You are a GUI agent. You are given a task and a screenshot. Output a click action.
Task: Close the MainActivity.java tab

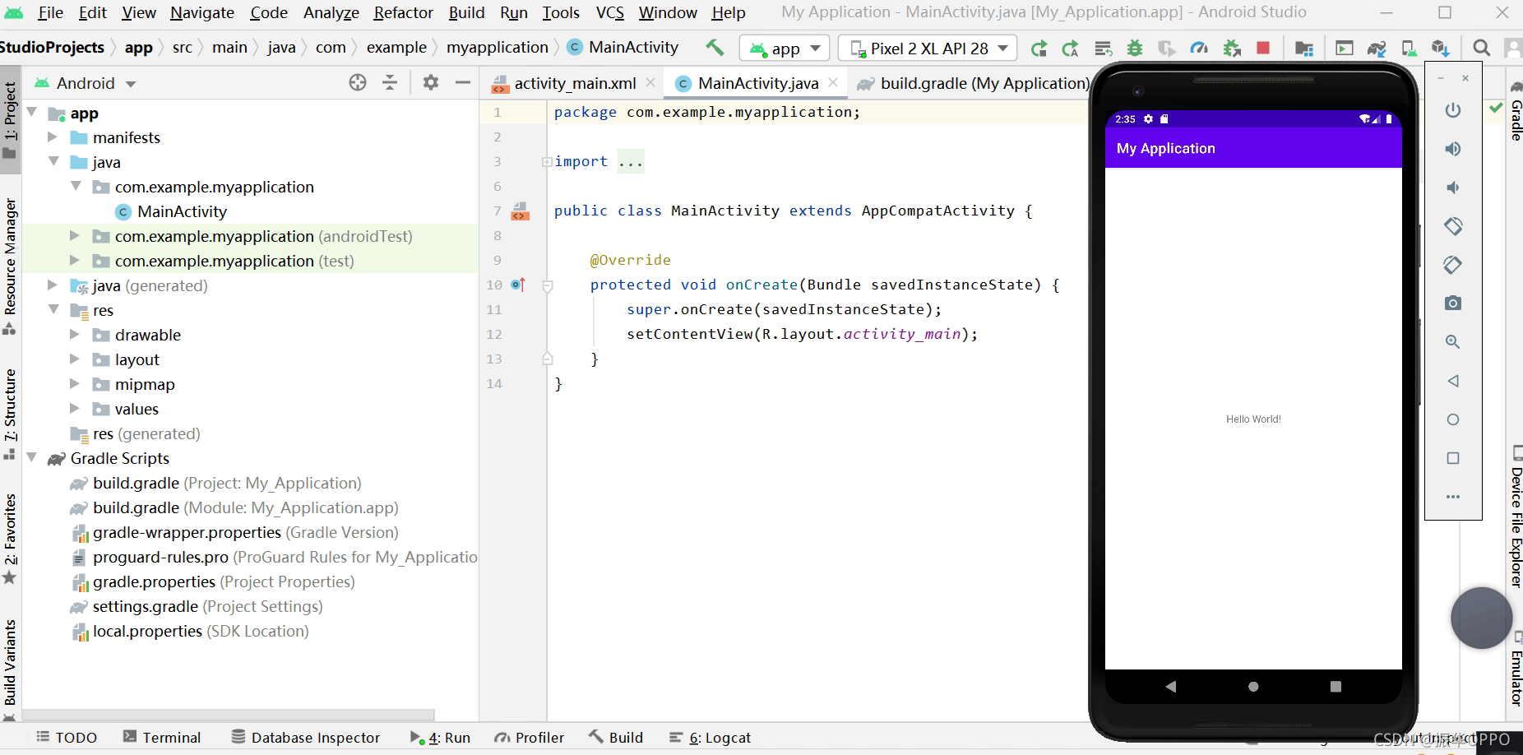coord(833,82)
